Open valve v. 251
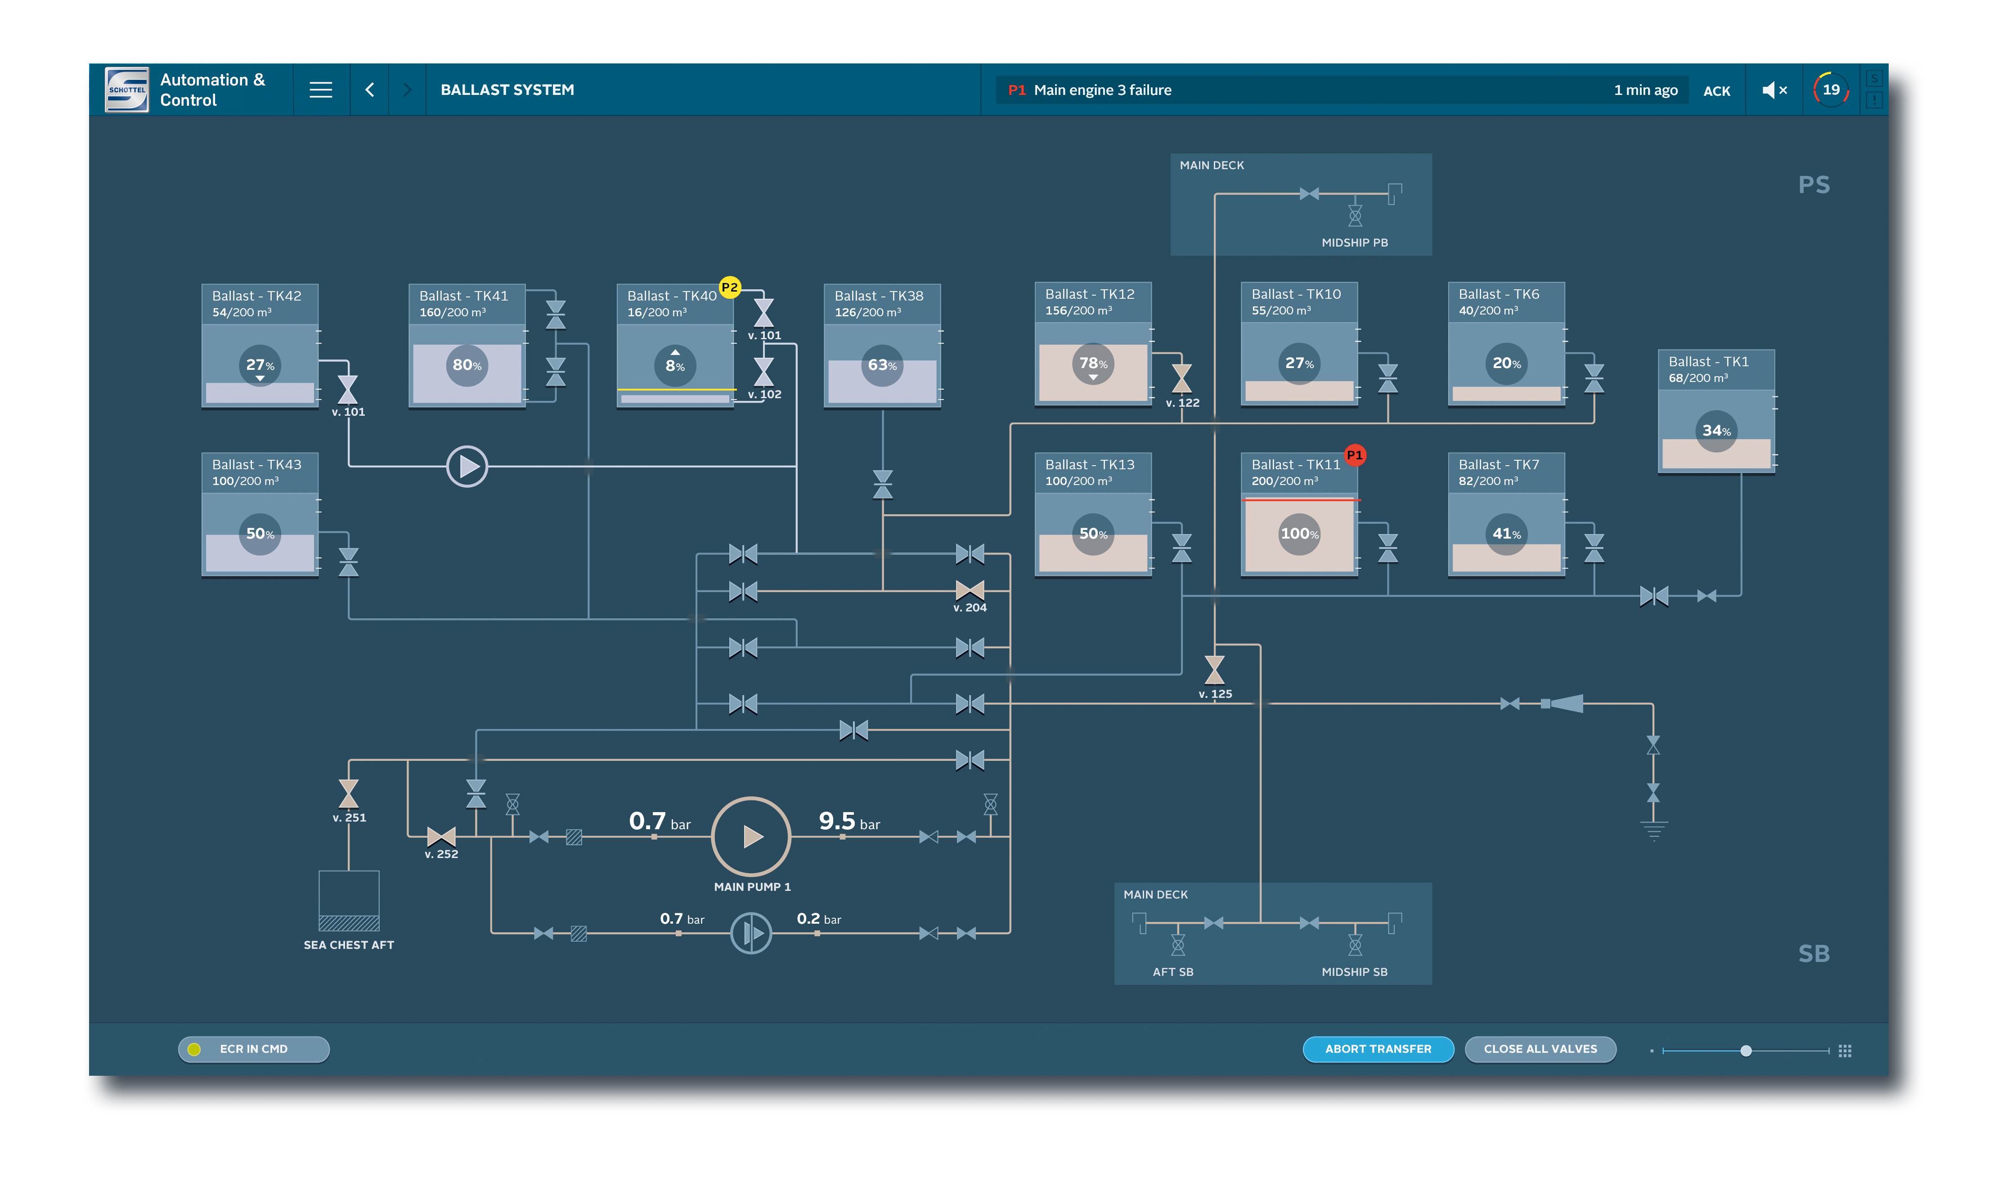Image resolution: width=1989 pixels, height=1177 pixels. click(348, 793)
